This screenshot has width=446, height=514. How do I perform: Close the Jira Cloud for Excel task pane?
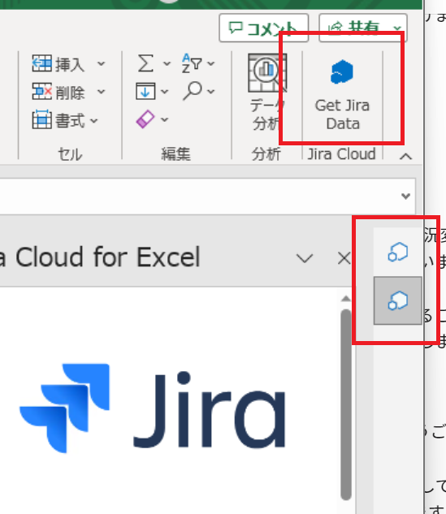[344, 258]
